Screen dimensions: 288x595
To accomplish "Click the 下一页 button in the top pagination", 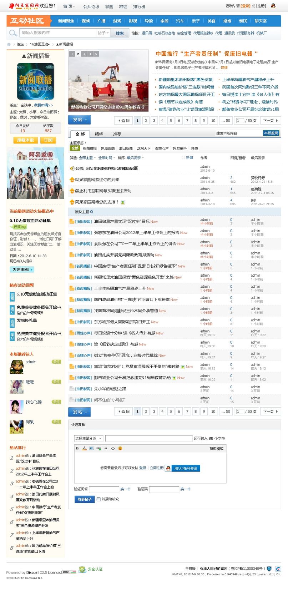I will pyautogui.click(x=270, y=121).
